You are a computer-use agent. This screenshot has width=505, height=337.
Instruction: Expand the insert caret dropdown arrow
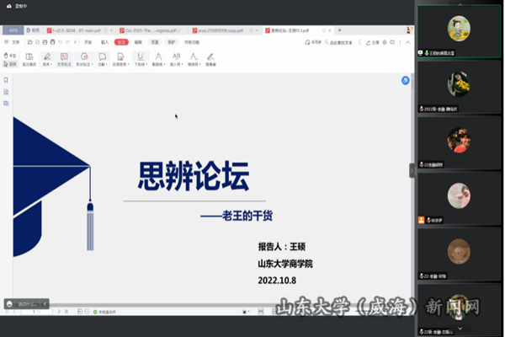183,64
